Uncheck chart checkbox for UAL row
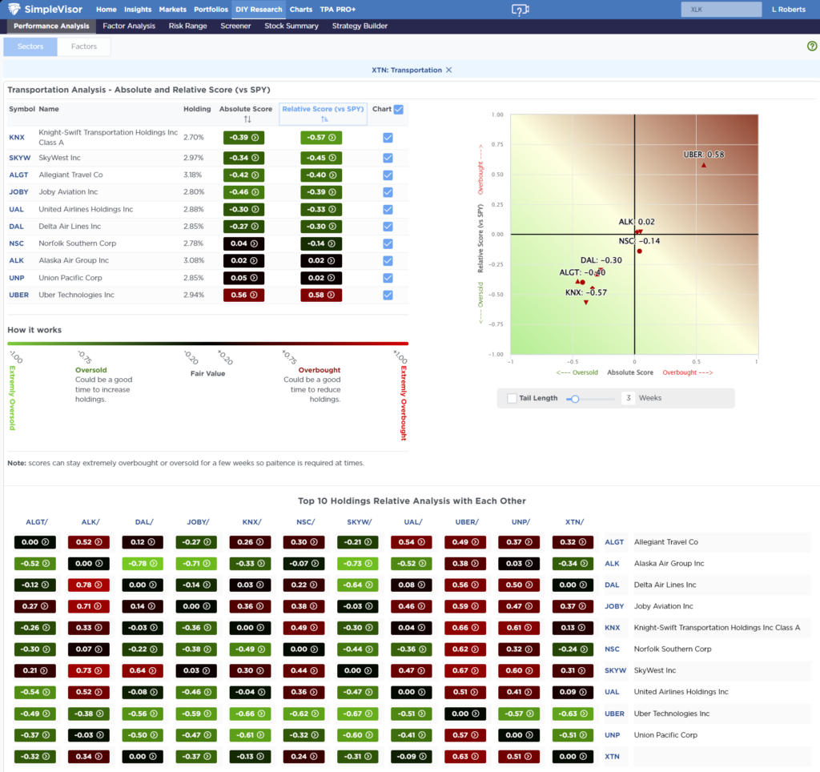820x772 pixels. pyautogui.click(x=388, y=209)
